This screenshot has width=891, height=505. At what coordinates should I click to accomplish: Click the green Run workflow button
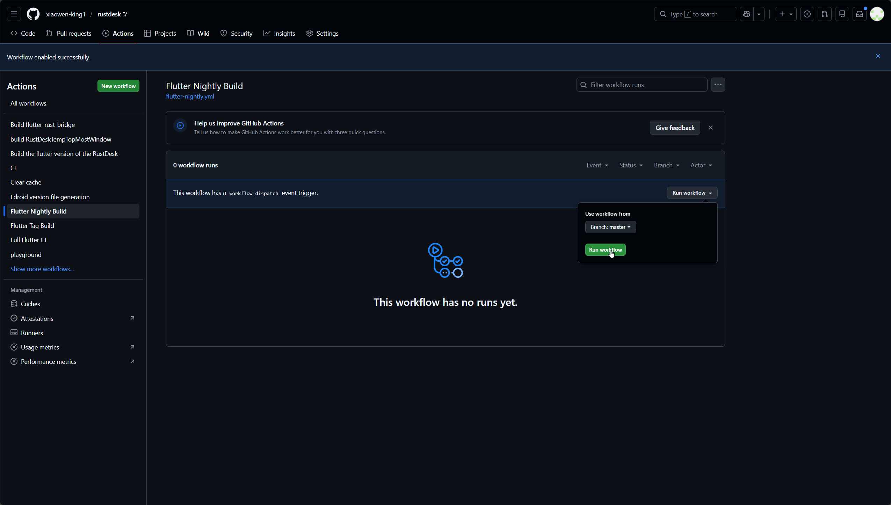click(x=605, y=250)
